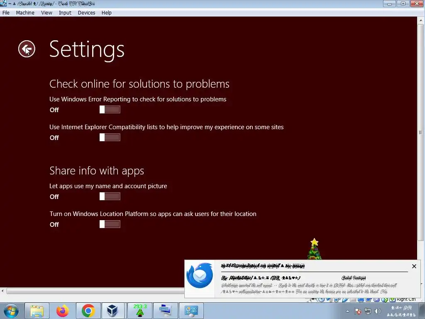Screen dimensions: 425x319
Task: Click 'Use Windows Error Reporting' label text
Action: [138, 99]
